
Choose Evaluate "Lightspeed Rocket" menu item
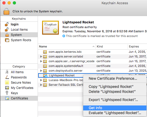coord(115,113)
